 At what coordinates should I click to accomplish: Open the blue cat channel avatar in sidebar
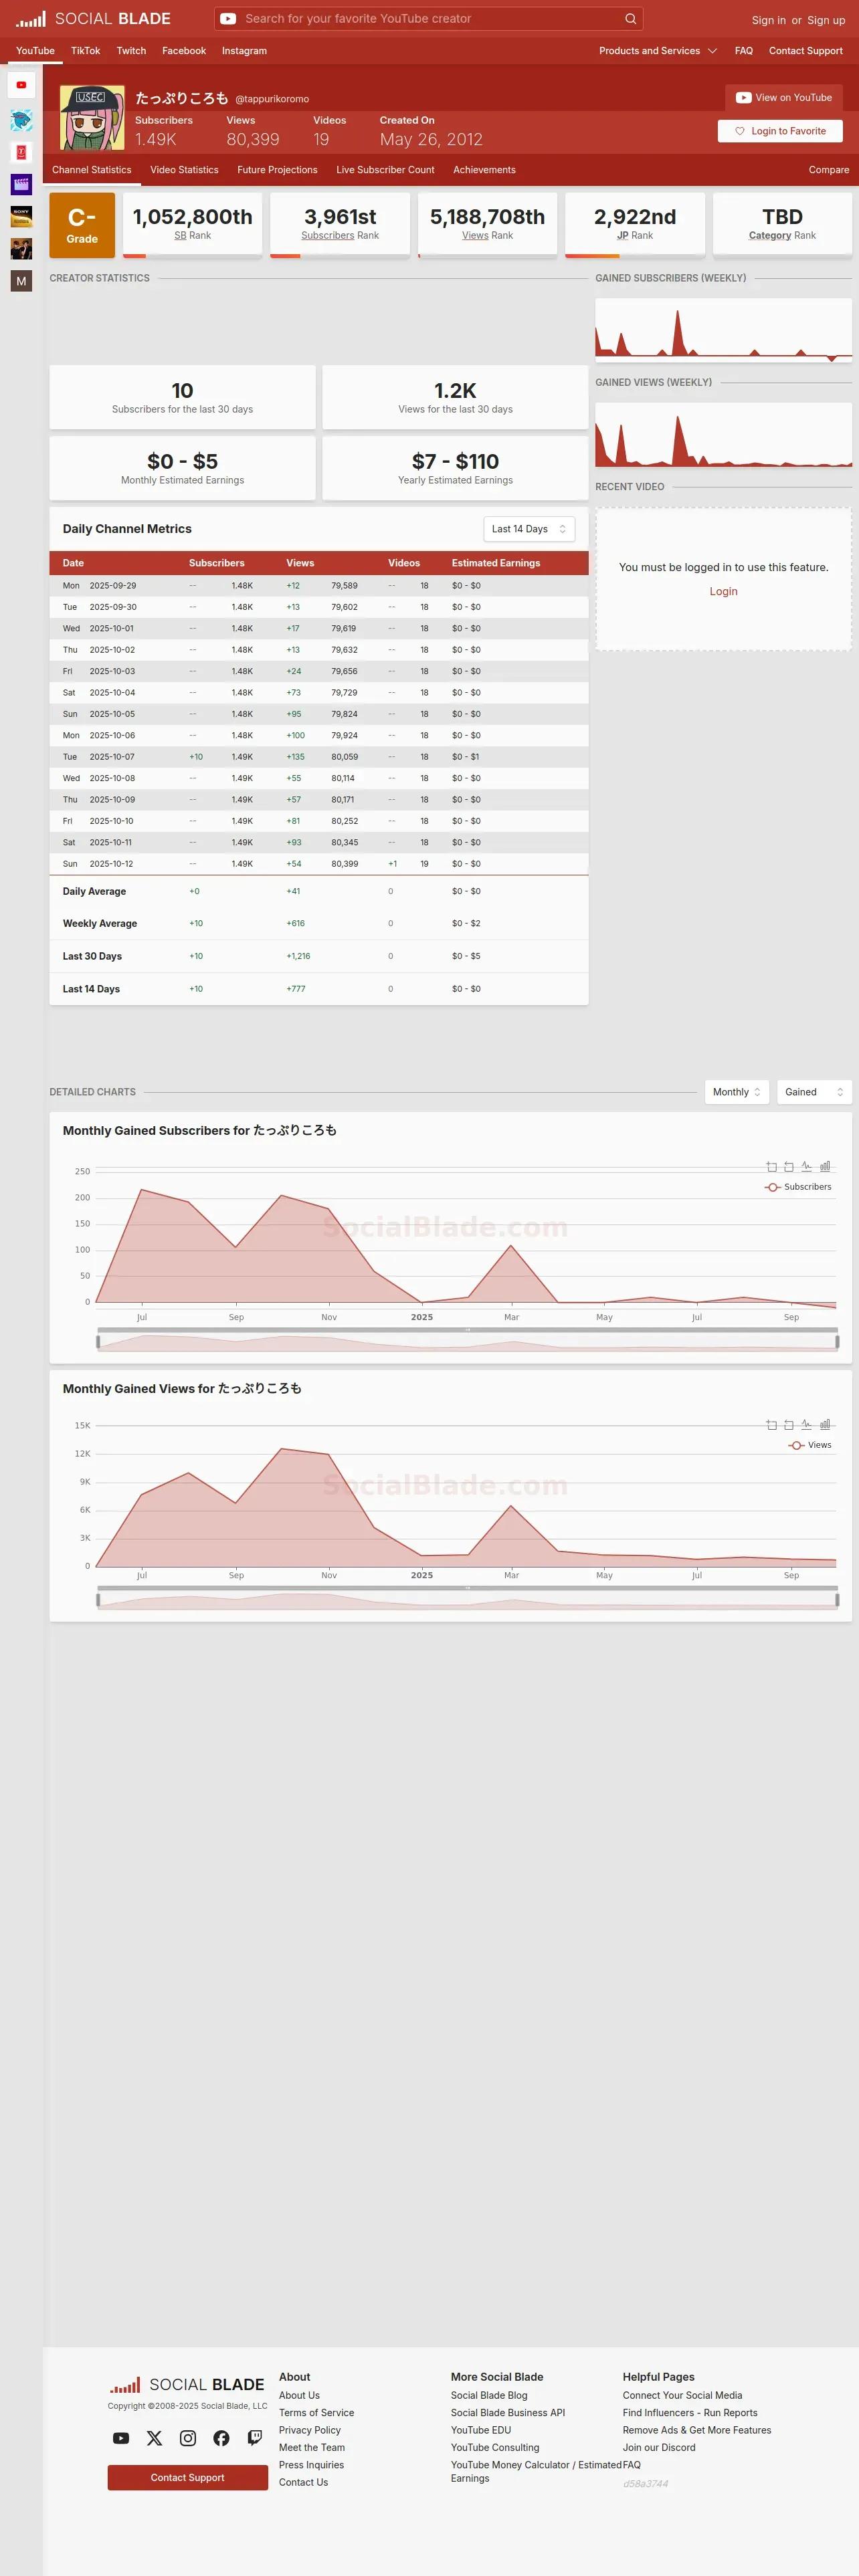[21, 120]
